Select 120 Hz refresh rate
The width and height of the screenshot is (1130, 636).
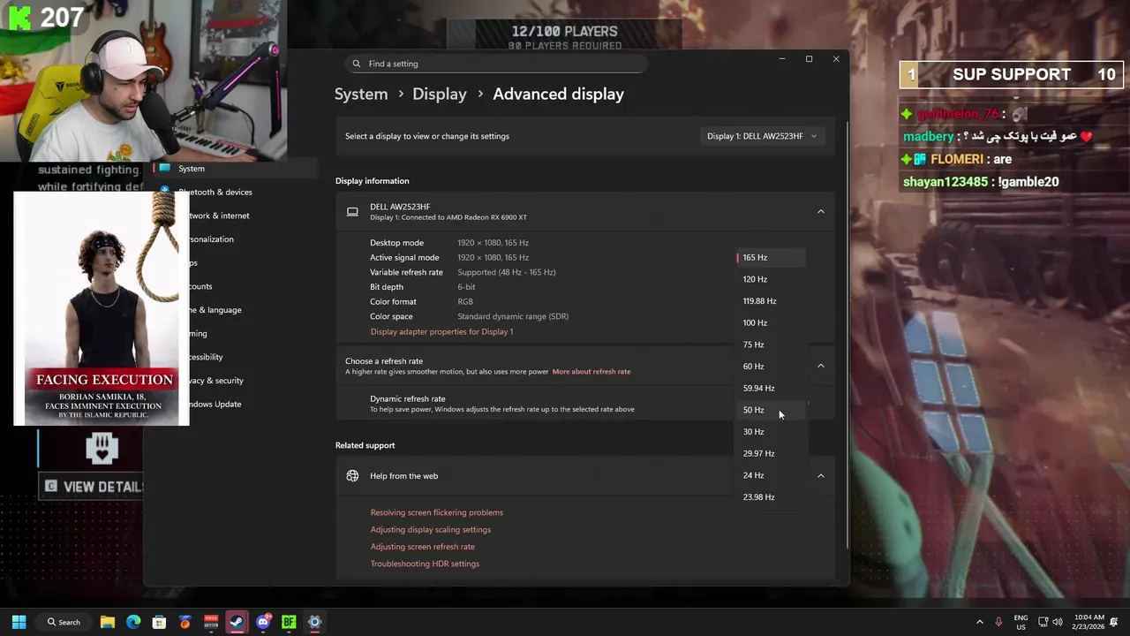point(770,279)
